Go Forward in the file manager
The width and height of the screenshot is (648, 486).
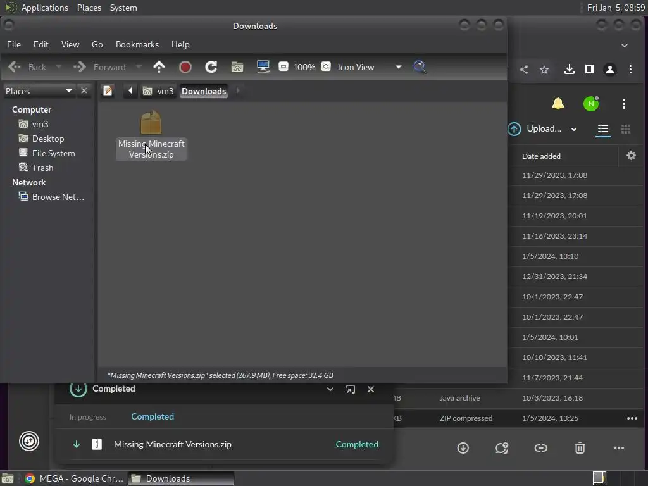(99, 67)
